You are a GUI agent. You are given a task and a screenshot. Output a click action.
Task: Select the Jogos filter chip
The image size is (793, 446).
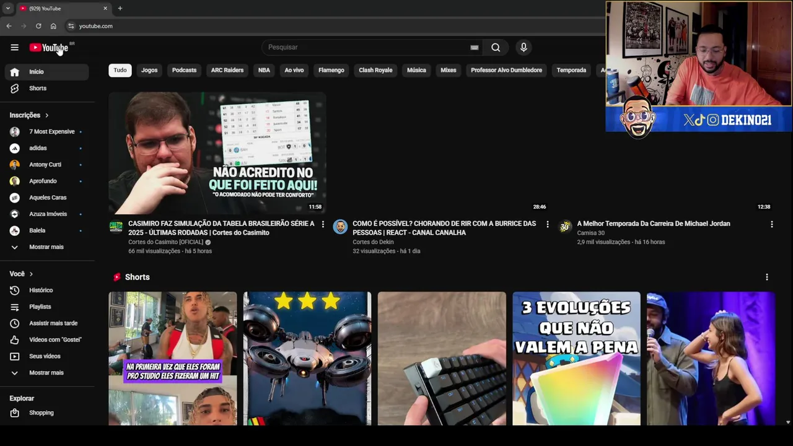149,70
